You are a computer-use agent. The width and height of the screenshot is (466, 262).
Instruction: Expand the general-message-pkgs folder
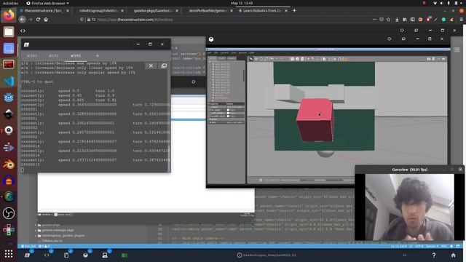pos(36,230)
